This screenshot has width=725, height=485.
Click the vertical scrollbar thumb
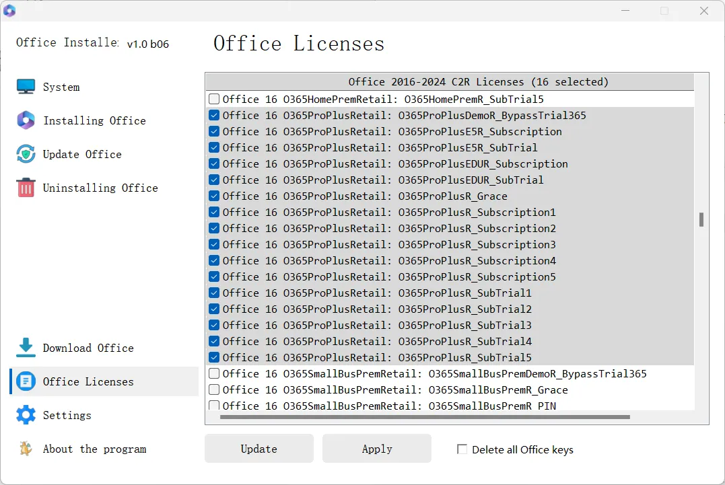pyautogui.click(x=701, y=219)
